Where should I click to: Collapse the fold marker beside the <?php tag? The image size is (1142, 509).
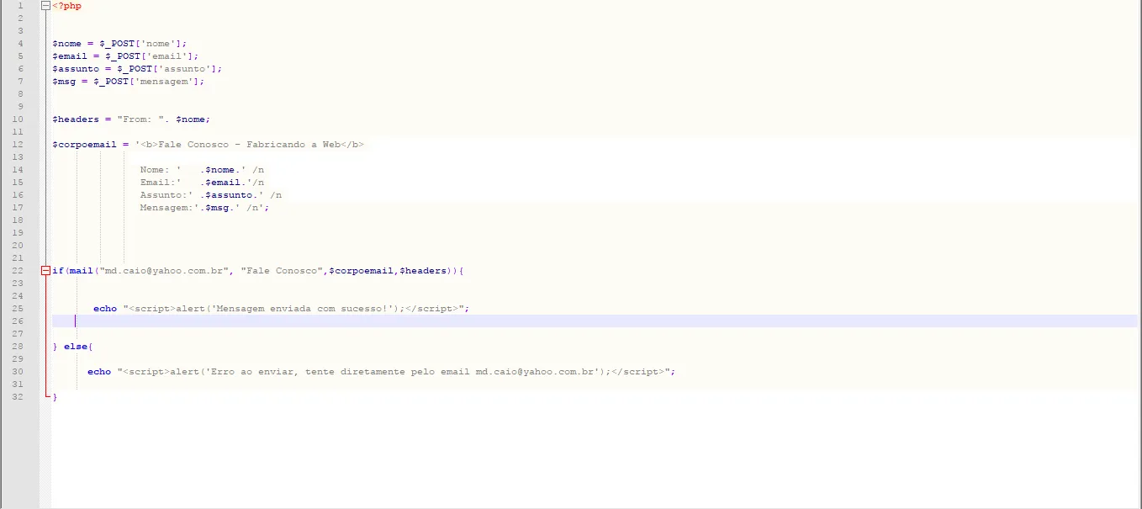45,6
